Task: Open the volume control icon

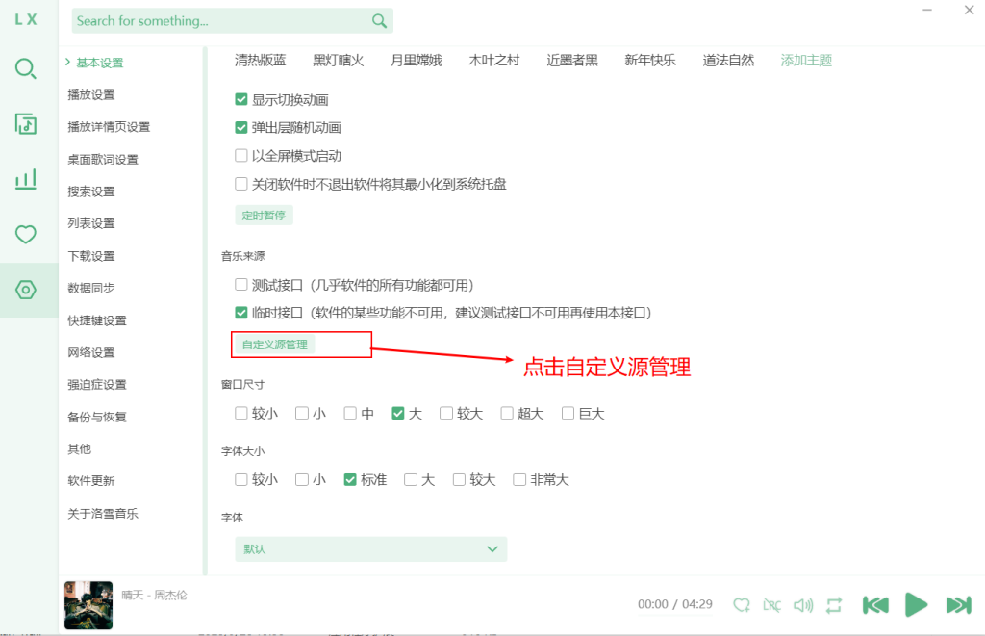Action: [803, 605]
